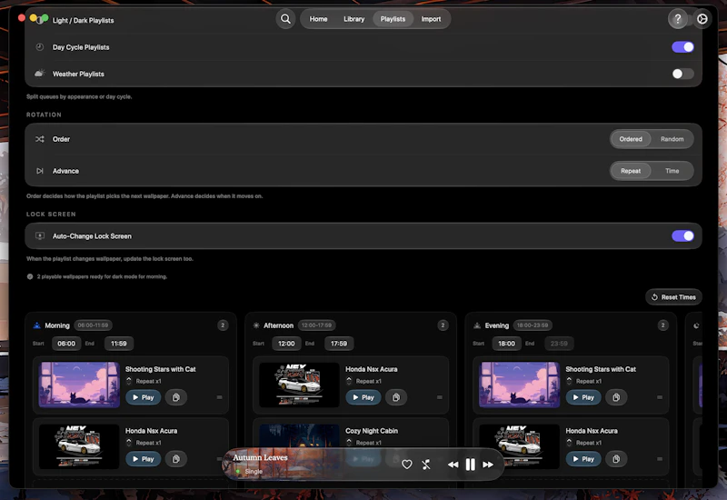Viewport: 727px width, 500px height.
Task: Grab reorder handle of Evening Honda Nsx Acura
Action: pos(660,459)
